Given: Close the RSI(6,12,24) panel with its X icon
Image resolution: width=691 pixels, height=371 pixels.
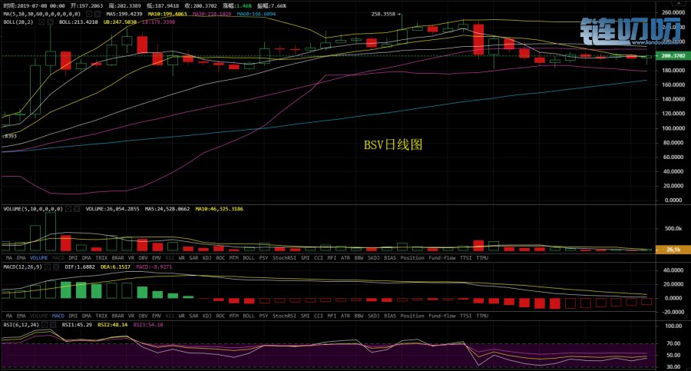Looking at the screenshot, I should [x=53, y=325].
